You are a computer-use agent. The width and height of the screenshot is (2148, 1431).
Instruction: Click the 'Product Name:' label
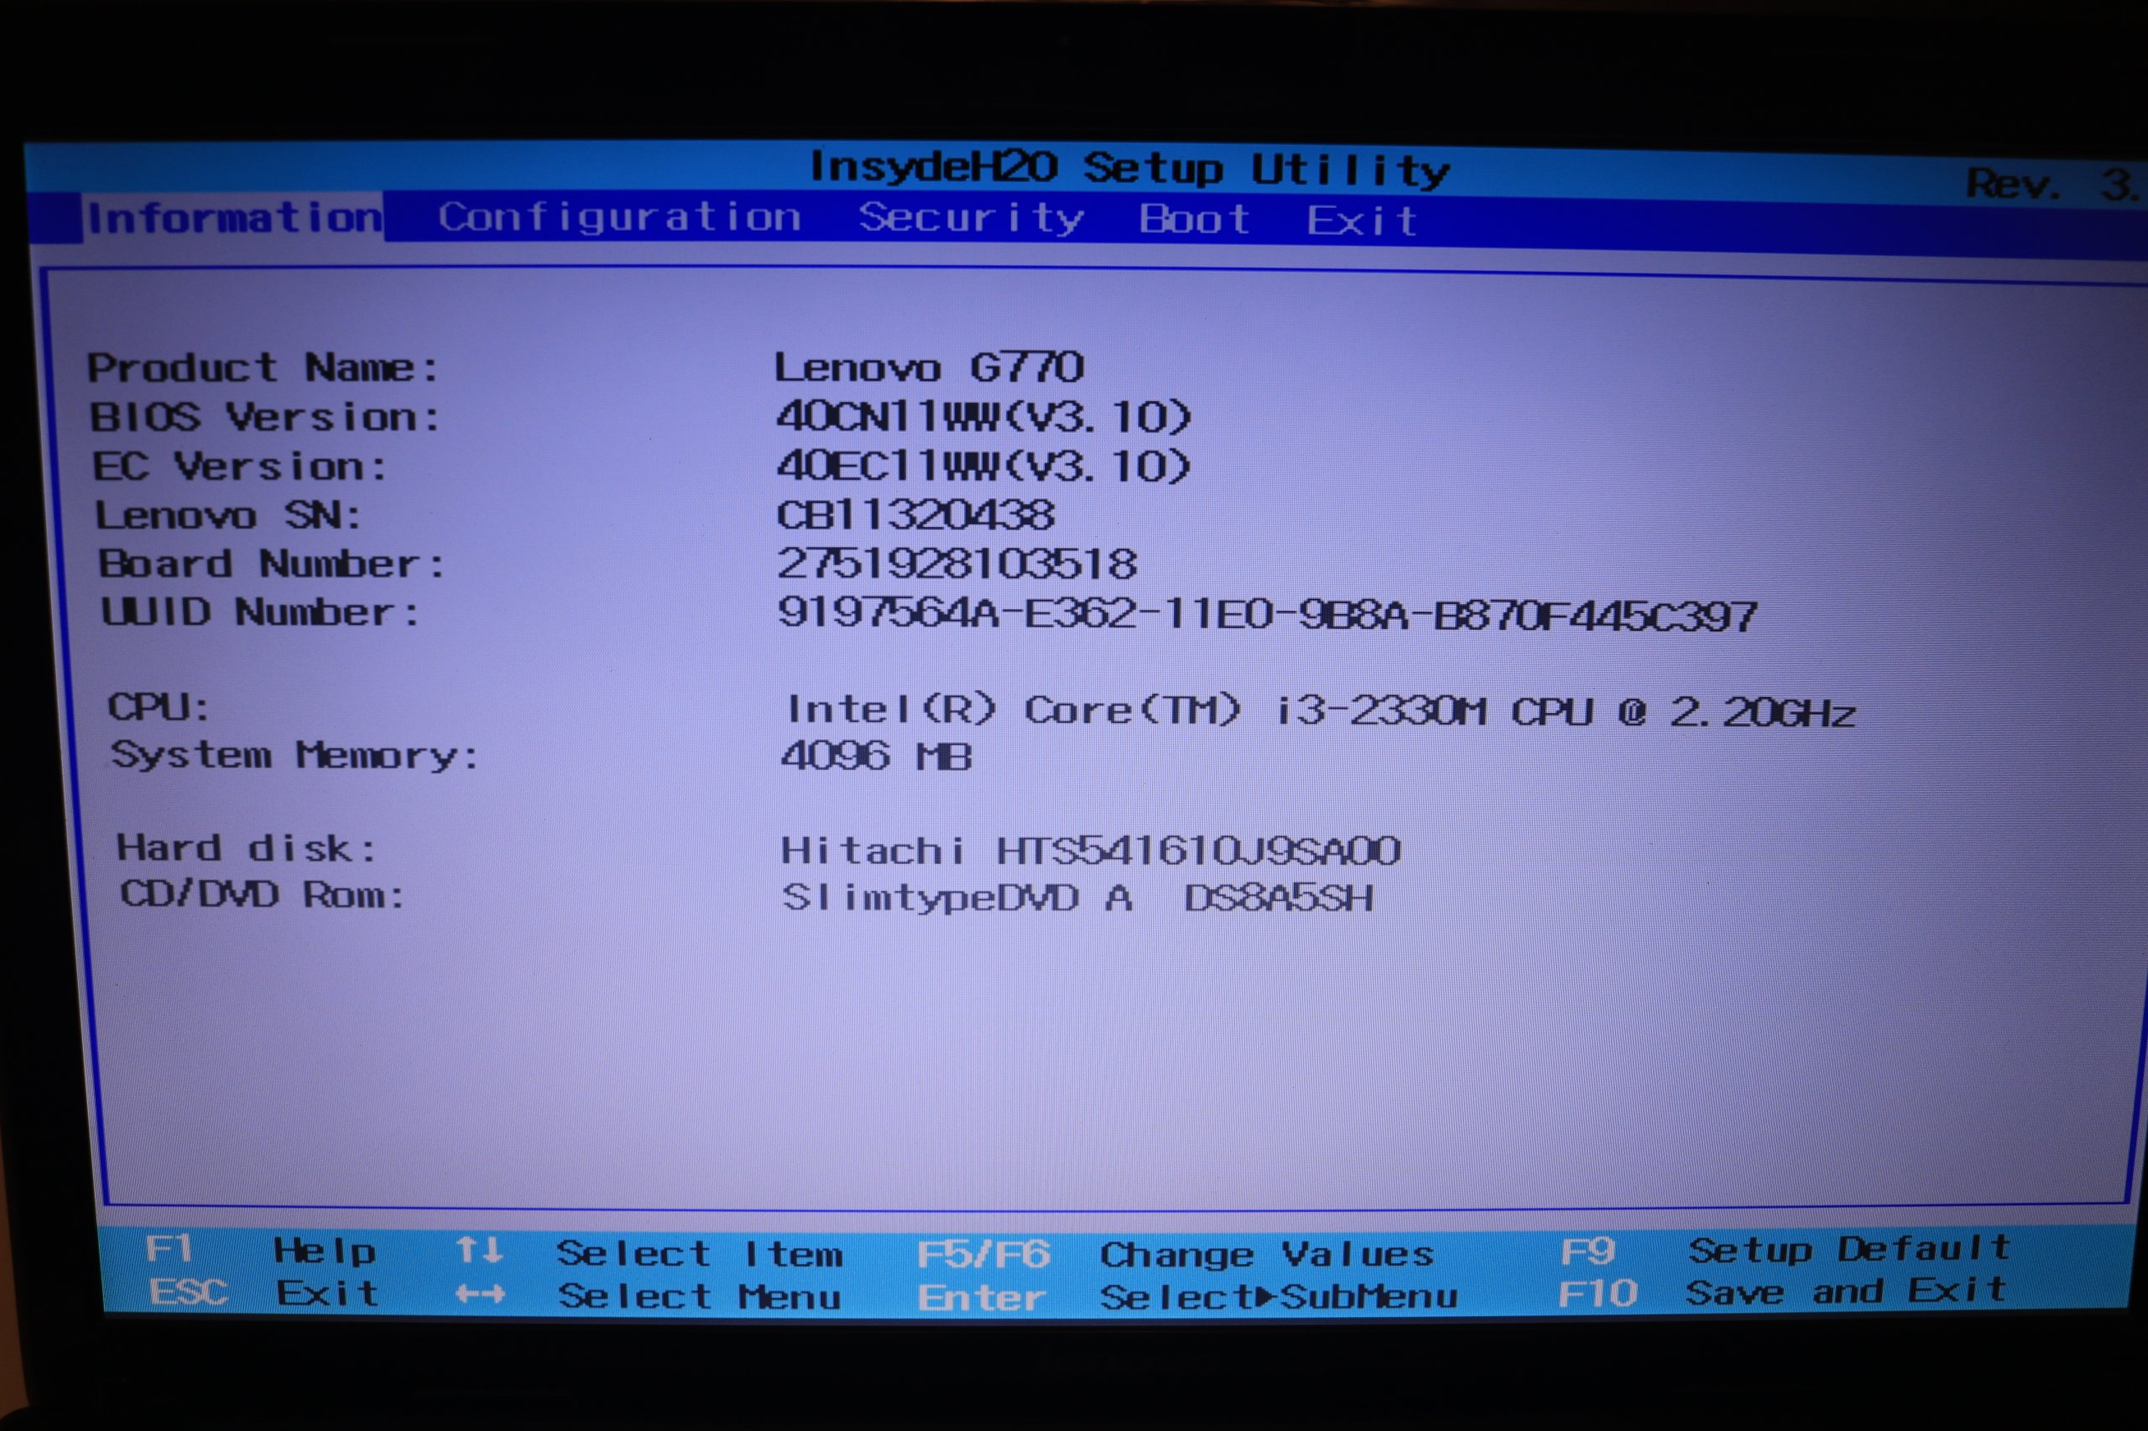pyautogui.click(x=263, y=367)
